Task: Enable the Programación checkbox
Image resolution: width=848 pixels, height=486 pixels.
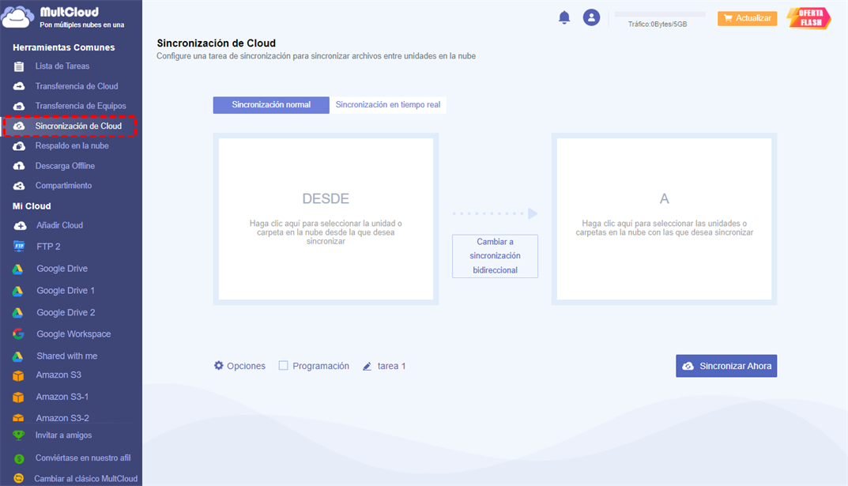Action: [x=283, y=365]
